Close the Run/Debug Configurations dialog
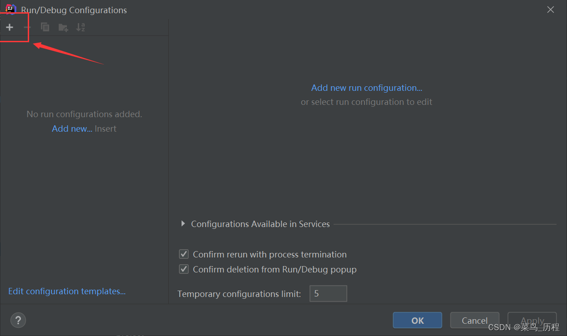This screenshot has width=567, height=336. [x=551, y=10]
